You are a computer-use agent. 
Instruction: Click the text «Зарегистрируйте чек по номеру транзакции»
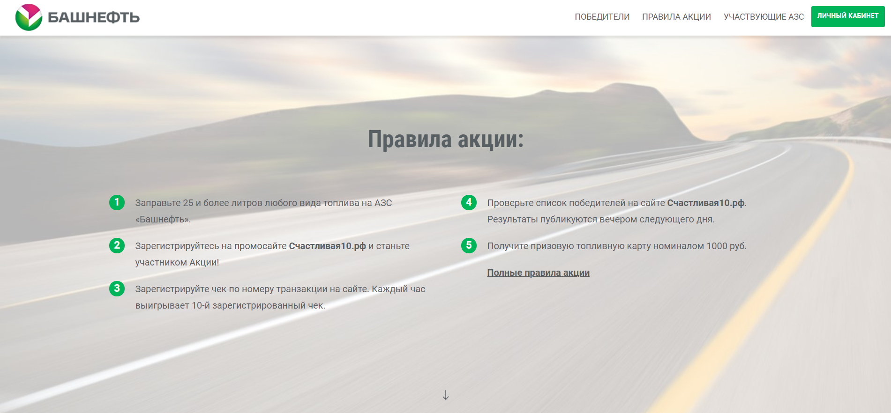coord(231,289)
